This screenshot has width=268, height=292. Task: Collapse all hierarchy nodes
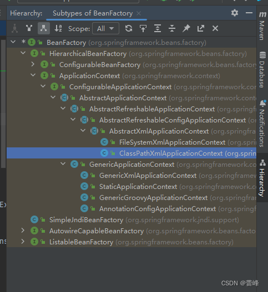[172, 28]
